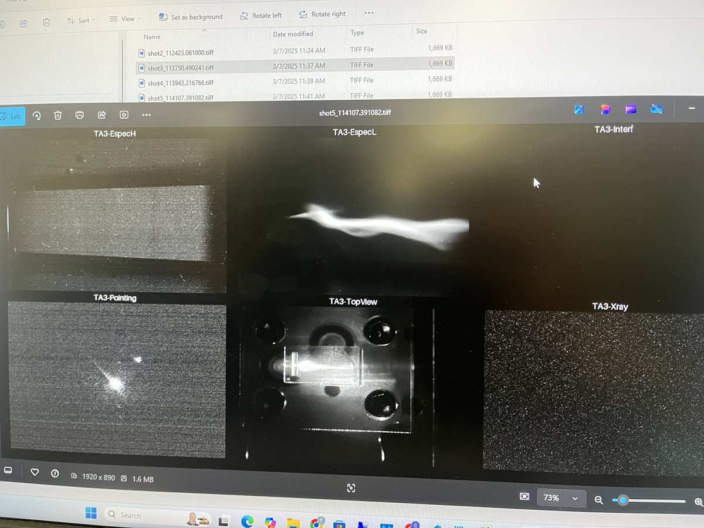Click the fit-to-window icon beside 73%
The width and height of the screenshot is (704, 528).
(x=524, y=496)
